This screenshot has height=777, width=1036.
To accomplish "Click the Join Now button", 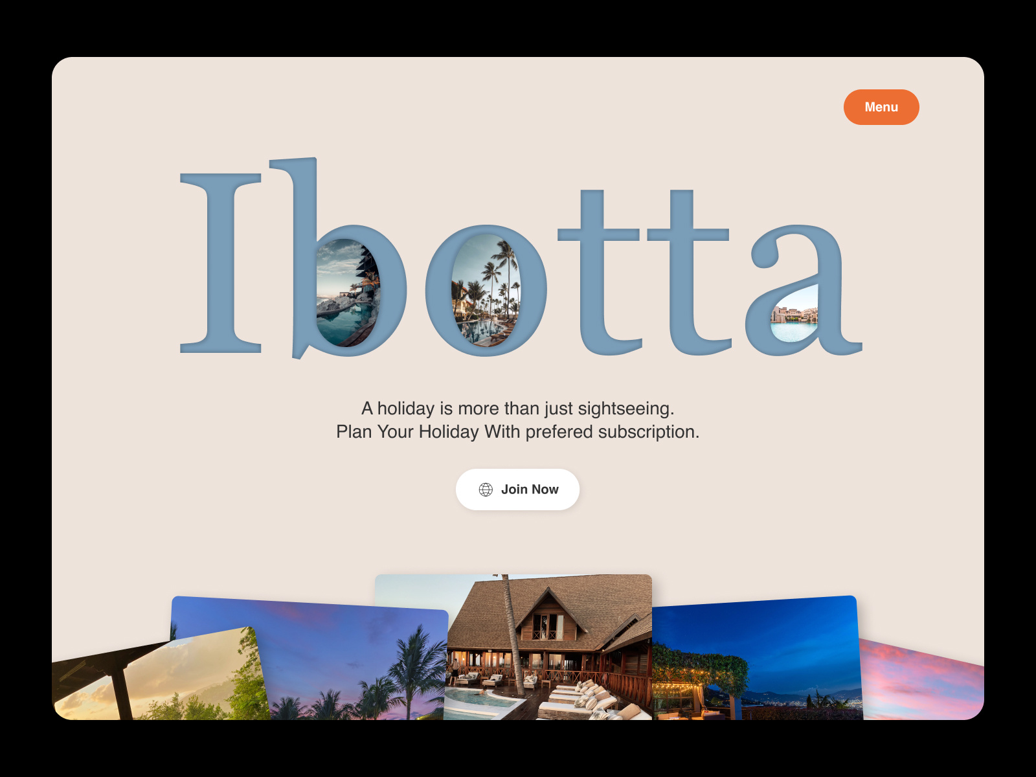I will coord(517,490).
